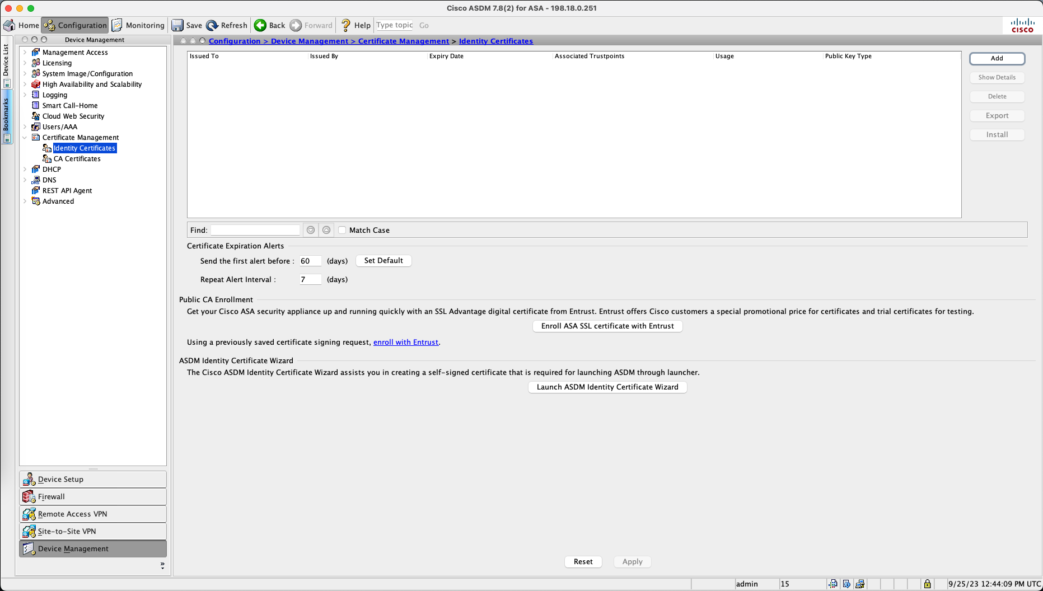
Task: Collapse the Certificate Management tree node
Action: [x=25, y=137]
